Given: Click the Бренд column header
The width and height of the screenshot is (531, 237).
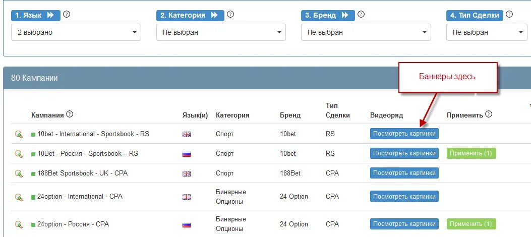Looking at the screenshot, I should [x=290, y=115].
